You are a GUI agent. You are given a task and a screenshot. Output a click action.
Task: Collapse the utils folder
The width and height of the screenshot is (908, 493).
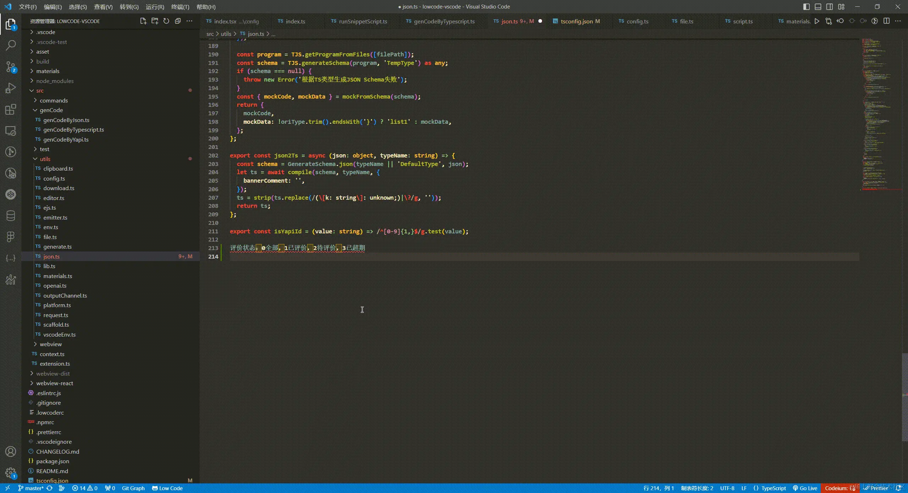point(45,159)
